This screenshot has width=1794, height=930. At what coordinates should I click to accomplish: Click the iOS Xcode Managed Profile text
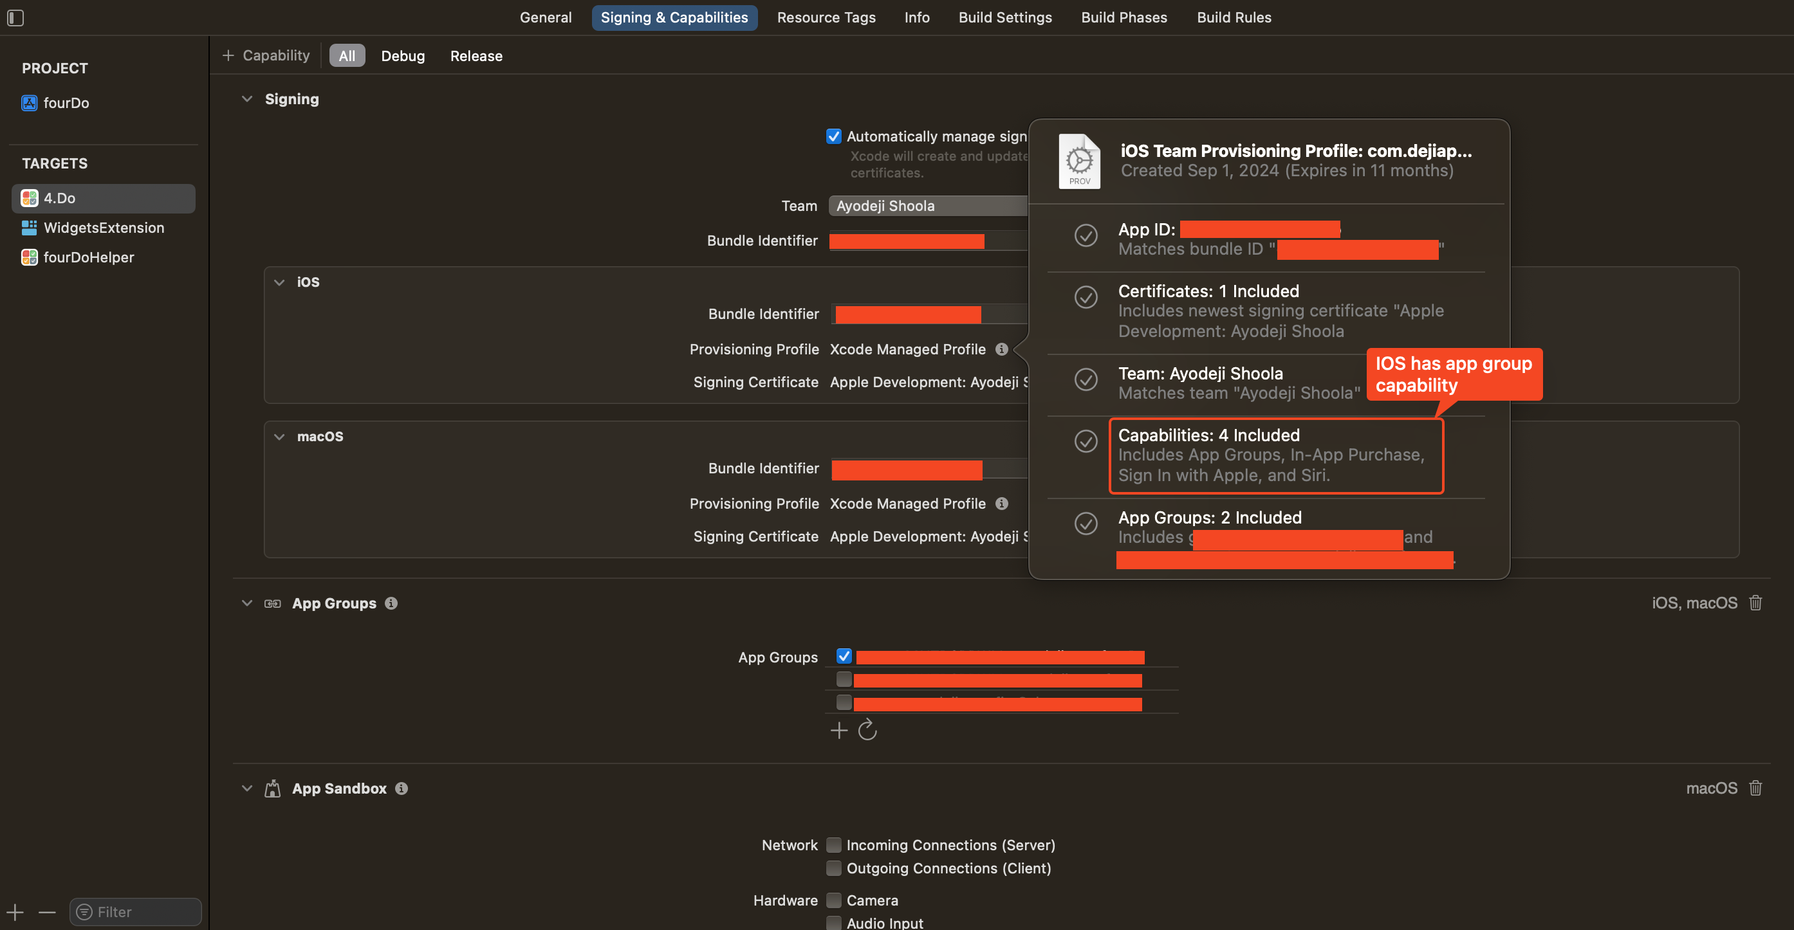(x=907, y=349)
